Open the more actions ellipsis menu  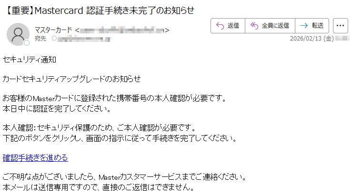point(340,26)
